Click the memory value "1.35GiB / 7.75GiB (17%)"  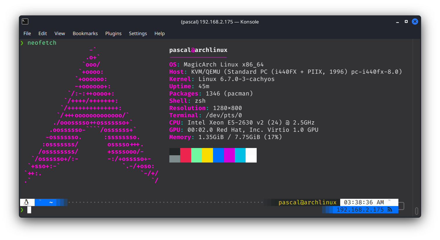[240, 137]
